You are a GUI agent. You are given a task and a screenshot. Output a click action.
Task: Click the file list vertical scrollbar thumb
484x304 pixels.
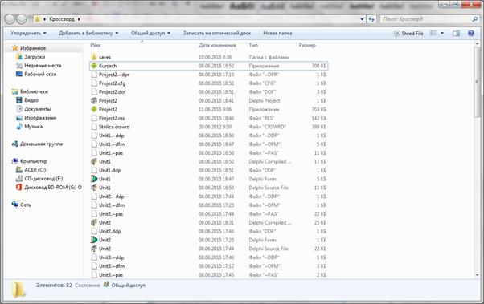[x=478, y=83]
